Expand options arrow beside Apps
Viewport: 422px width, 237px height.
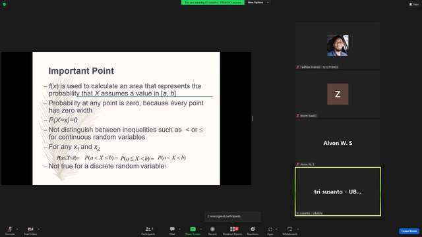pos(276,229)
